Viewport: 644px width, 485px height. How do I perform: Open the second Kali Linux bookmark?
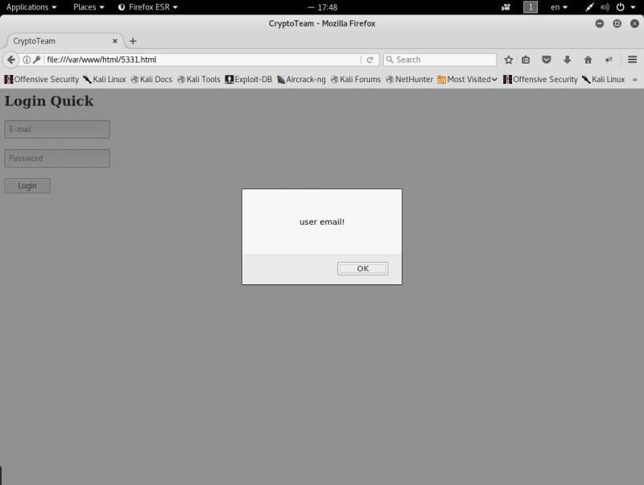click(x=603, y=79)
